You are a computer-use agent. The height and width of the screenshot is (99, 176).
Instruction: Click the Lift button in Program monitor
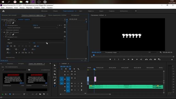click(x=146, y=59)
